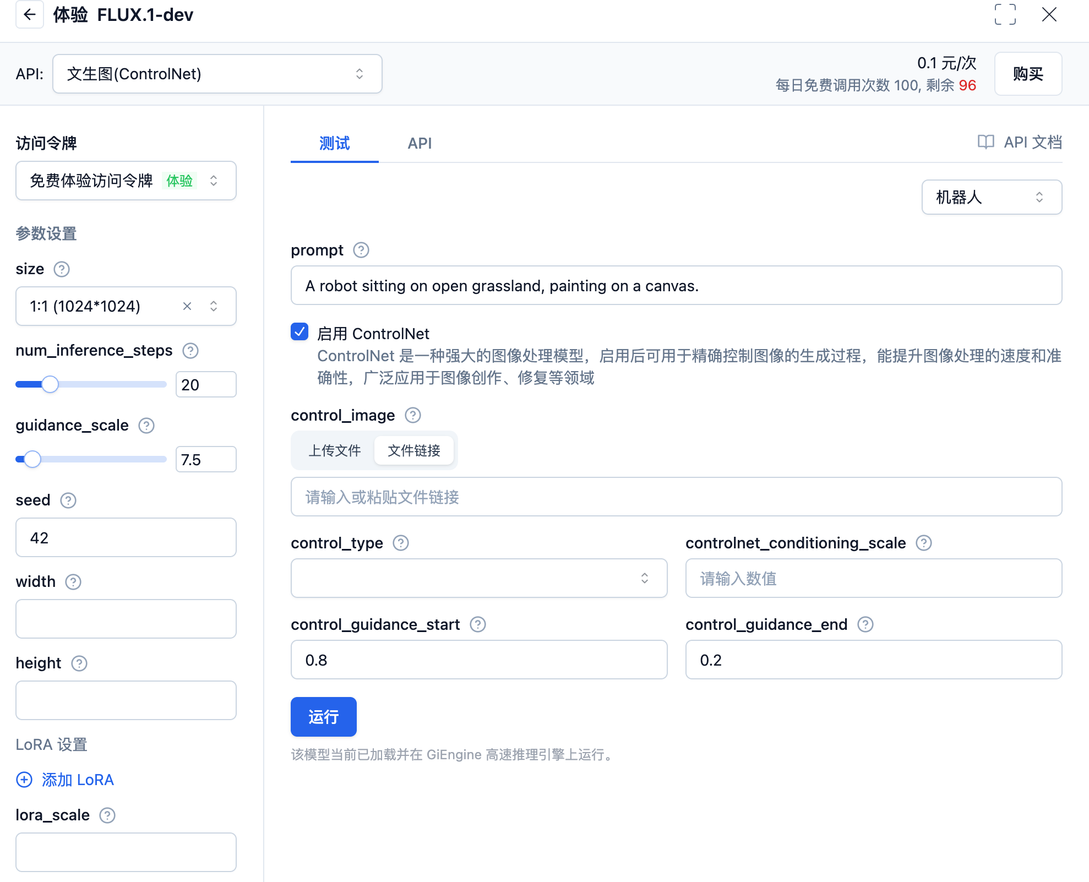Click the 参数设置 section heading
This screenshot has height=882, width=1089.
[46, 233]
